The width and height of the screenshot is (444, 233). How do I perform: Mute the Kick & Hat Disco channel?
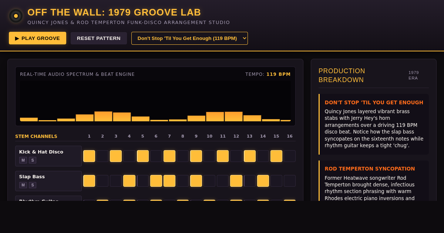pyautogui.click(x=23, y=160)
